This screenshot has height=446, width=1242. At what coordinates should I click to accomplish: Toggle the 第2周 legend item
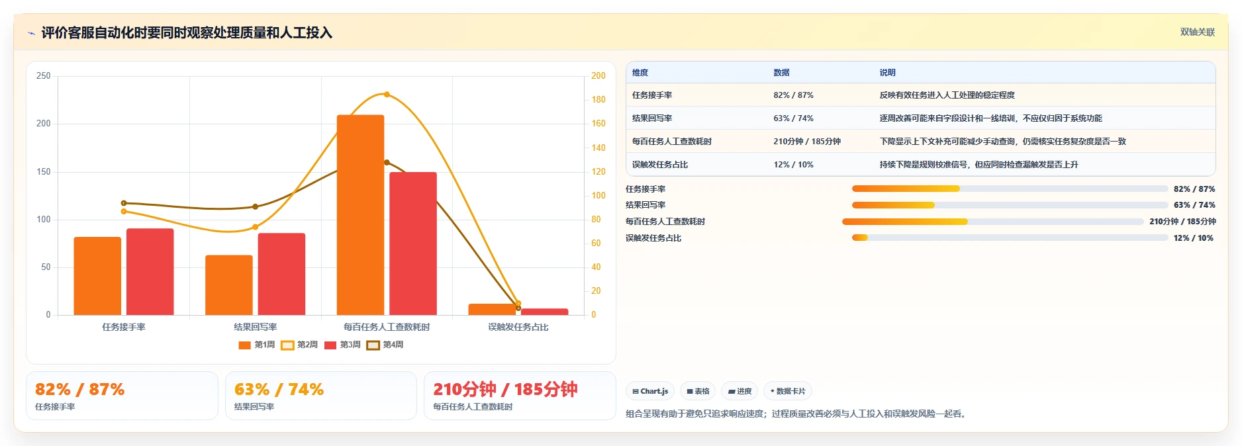pos(299,345)
